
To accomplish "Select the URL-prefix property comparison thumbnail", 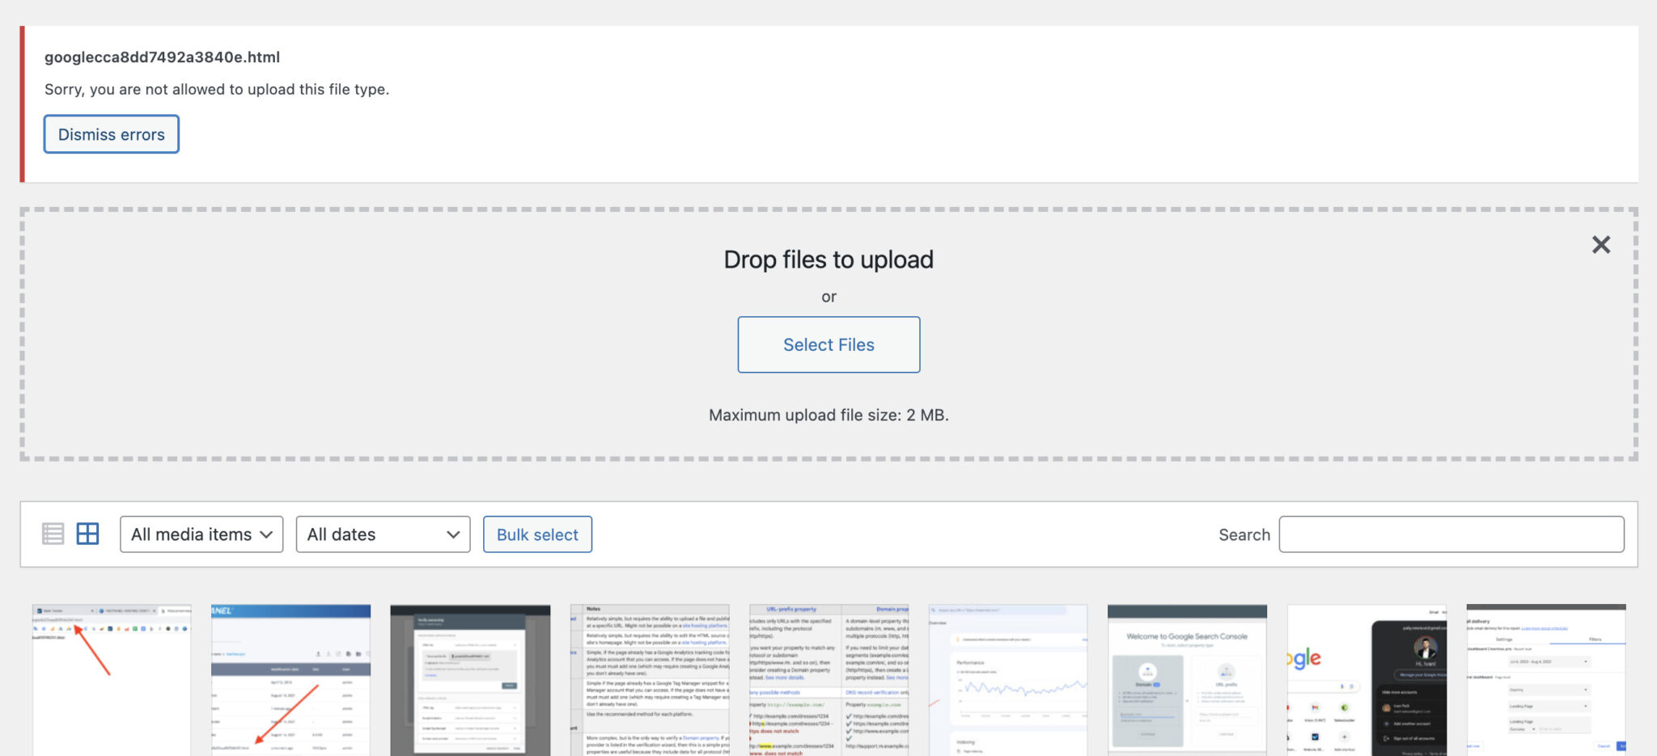I will click(x=828, y=679).
